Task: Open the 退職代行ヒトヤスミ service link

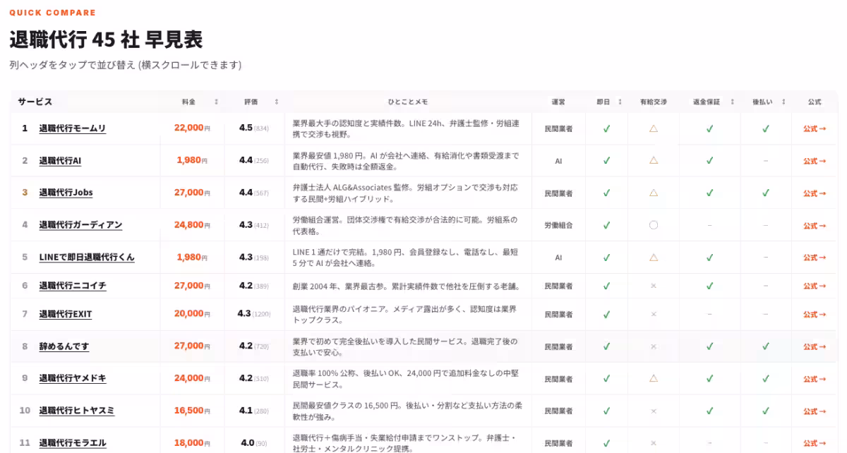Action: tap(76, 411)
